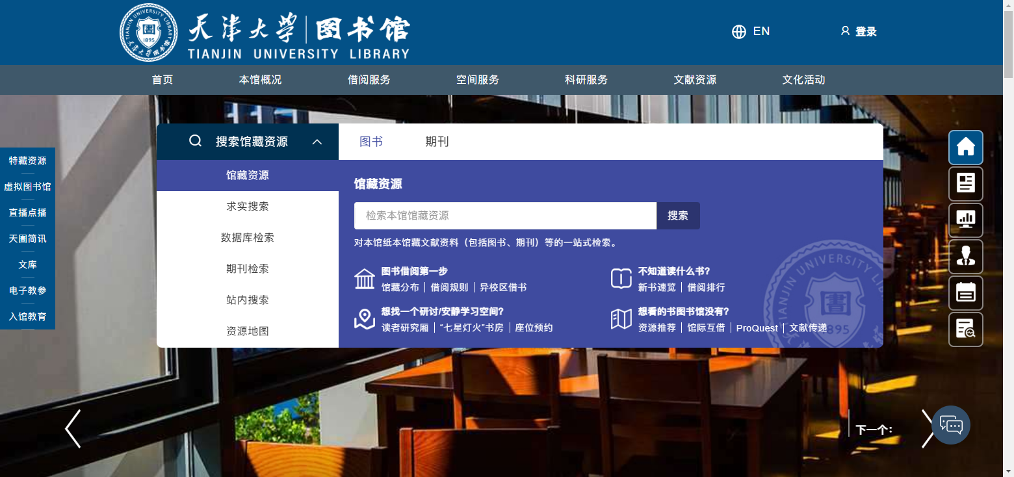Click the previous carousel arrow
This screenshot has width=1014, height=477.
(73, 429)
